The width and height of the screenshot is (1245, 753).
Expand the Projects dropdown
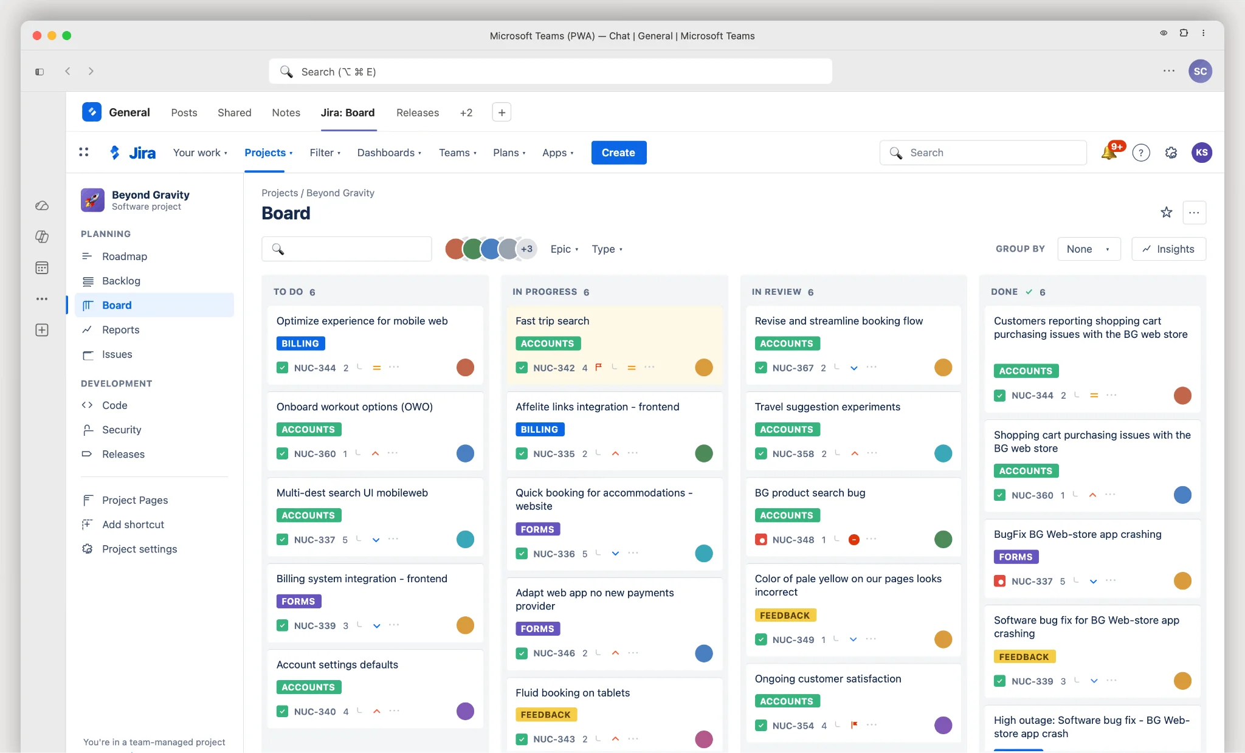pyautogui.click(x=269, y=153)
